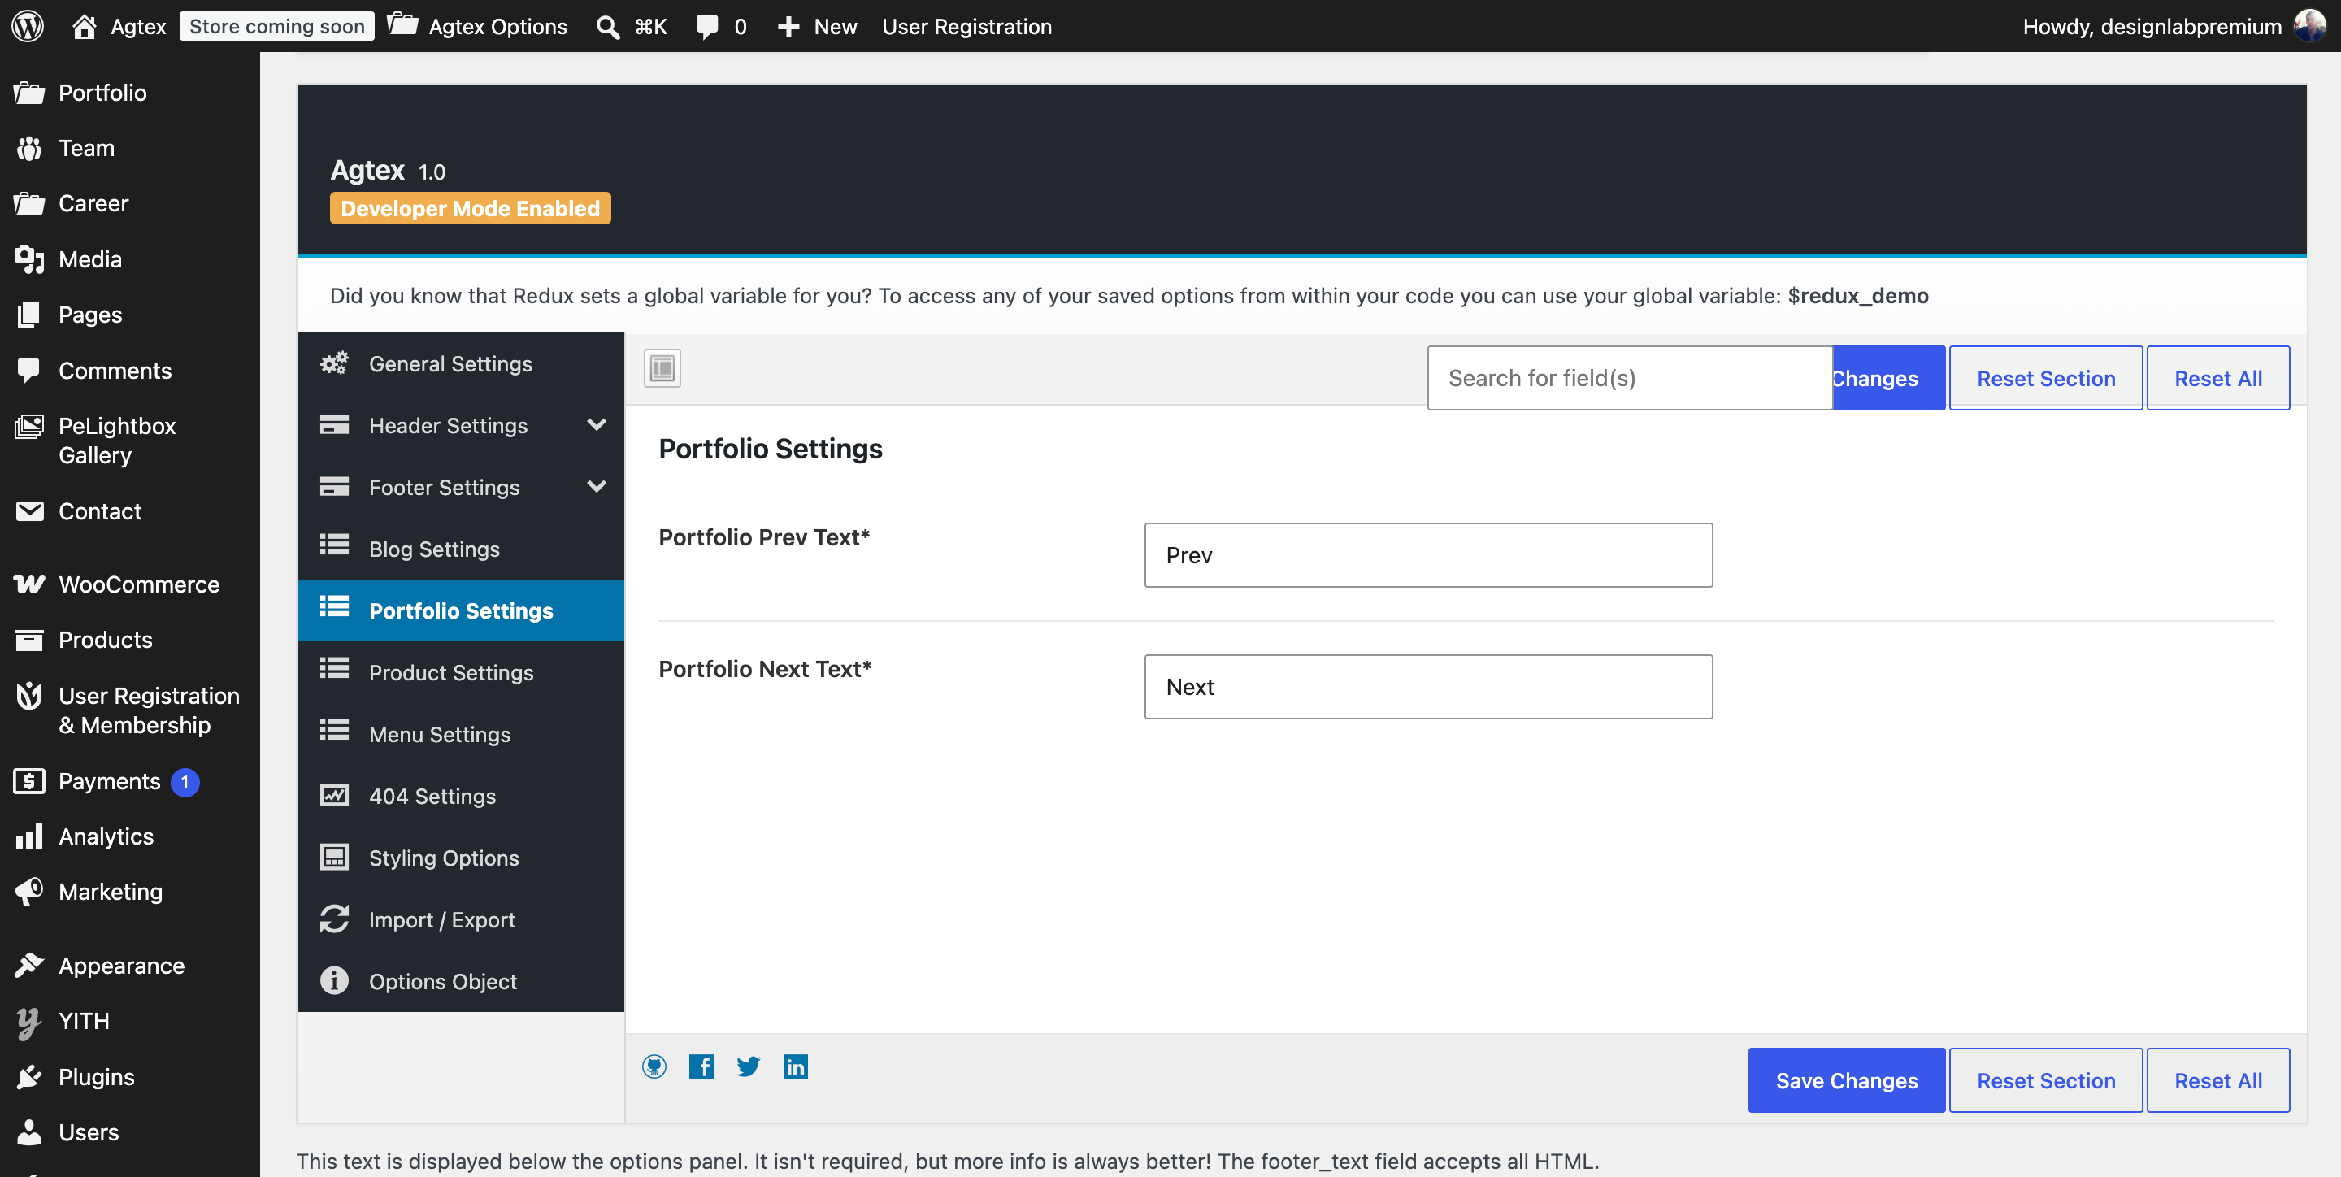Click the user avatar in the admin bar
This screenshot has width=2341, height=1177.
pos(2310,25)
